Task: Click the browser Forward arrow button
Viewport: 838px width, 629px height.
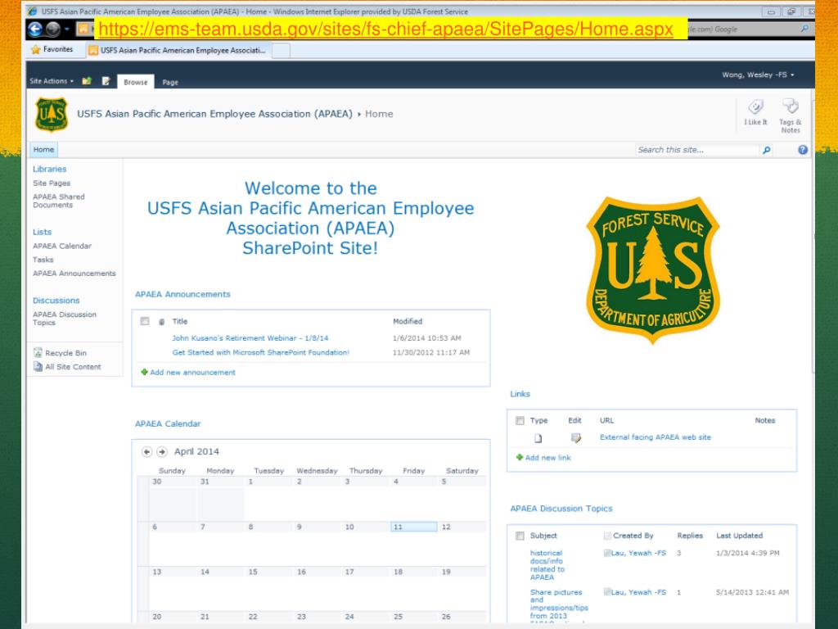Action: tap(52, 29)
